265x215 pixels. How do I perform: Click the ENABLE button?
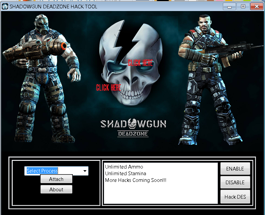coord(235,169)
